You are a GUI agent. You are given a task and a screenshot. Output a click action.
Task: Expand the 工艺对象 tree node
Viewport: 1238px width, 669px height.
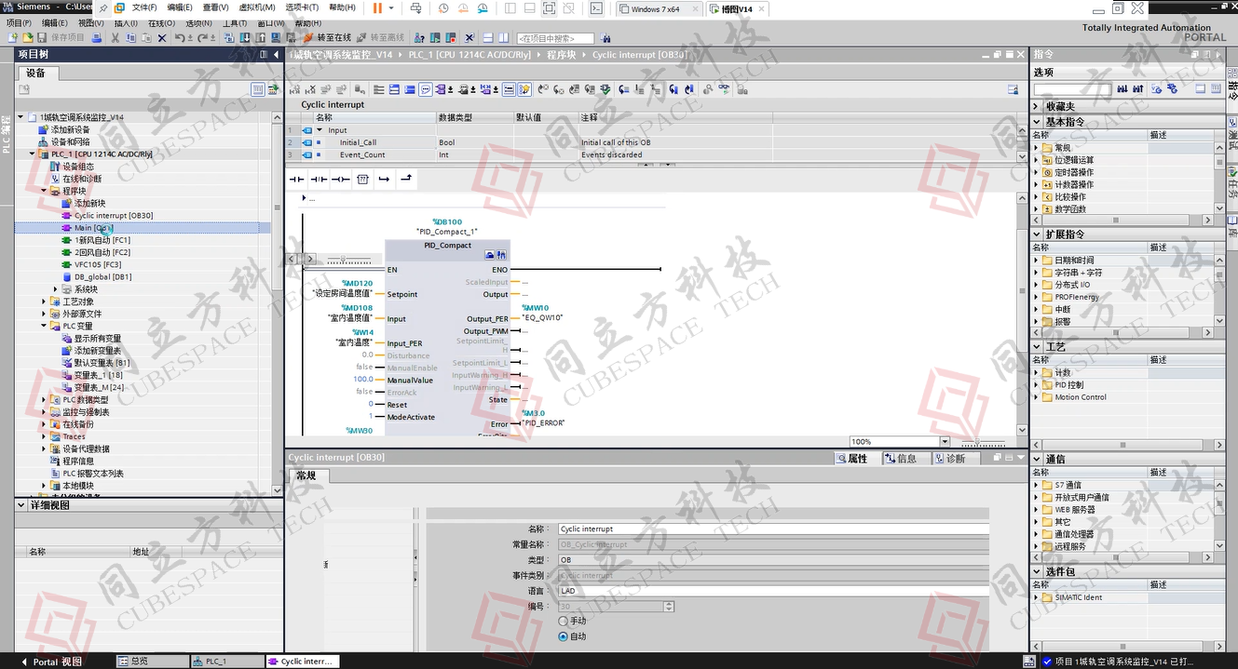click(44, 301)
